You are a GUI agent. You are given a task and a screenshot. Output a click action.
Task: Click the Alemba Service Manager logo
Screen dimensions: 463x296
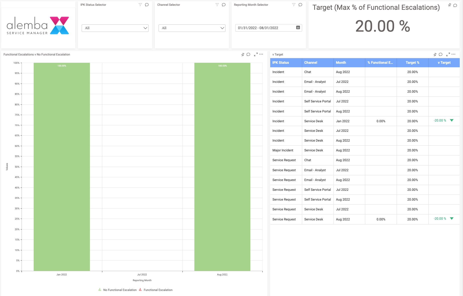tap(38, 26)
